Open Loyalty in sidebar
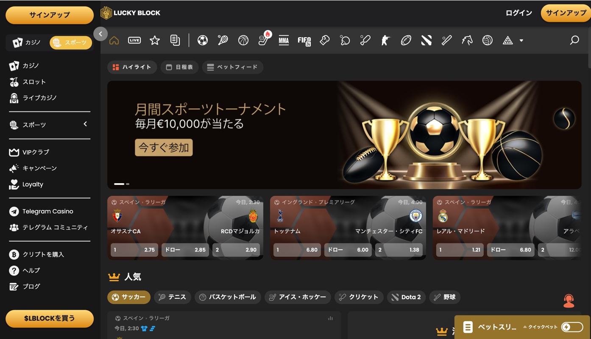The height and width of the screenshot is (339, 591). coord(26,184)
